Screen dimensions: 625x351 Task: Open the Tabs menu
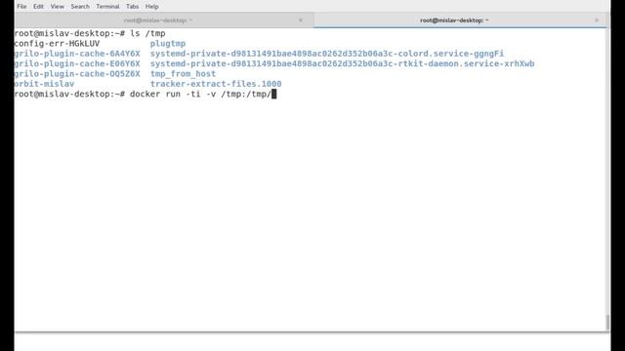pyautogui.click(x=132, y=7)
